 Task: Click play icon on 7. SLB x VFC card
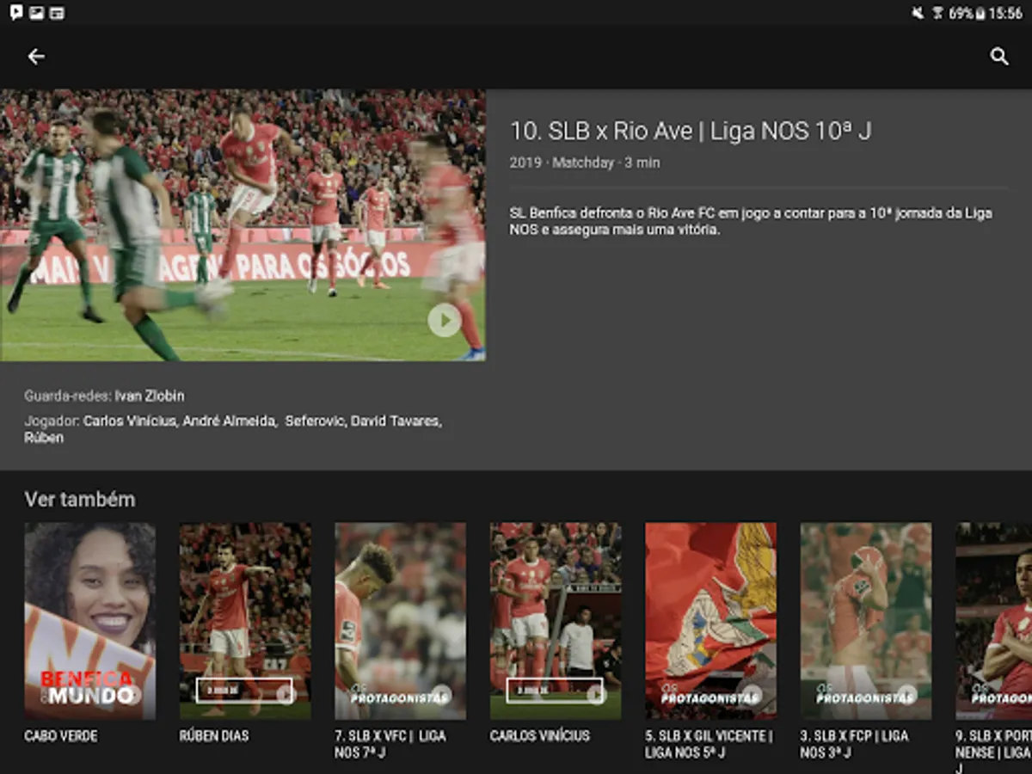tap(442, 693)
